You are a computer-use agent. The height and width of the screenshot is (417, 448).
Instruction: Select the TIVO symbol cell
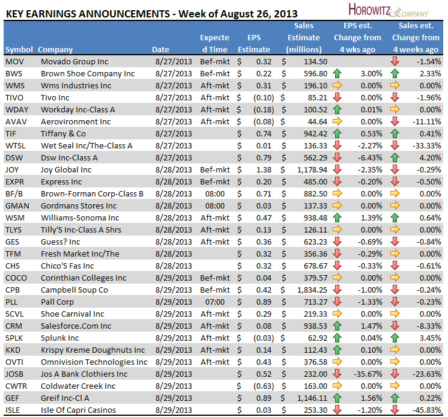point(14,97)
